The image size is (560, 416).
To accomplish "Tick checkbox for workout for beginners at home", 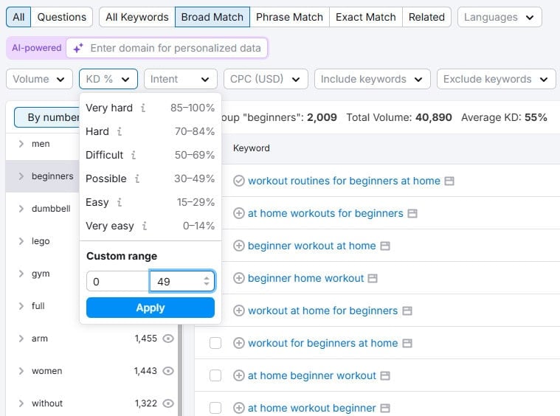I will pos(215,343).
